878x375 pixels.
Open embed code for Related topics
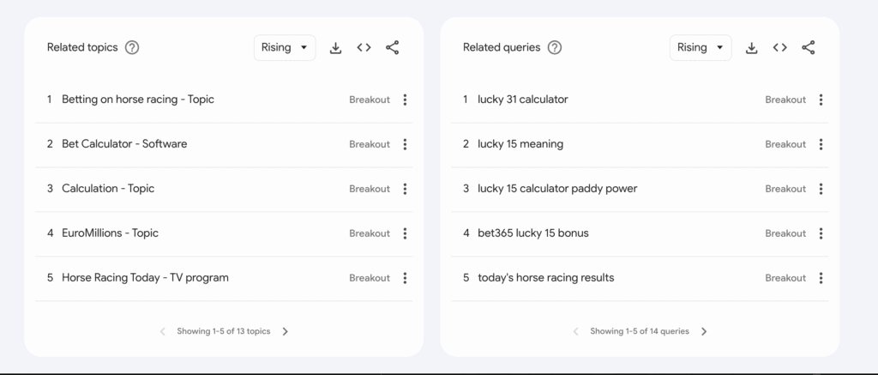pos(364,48)
